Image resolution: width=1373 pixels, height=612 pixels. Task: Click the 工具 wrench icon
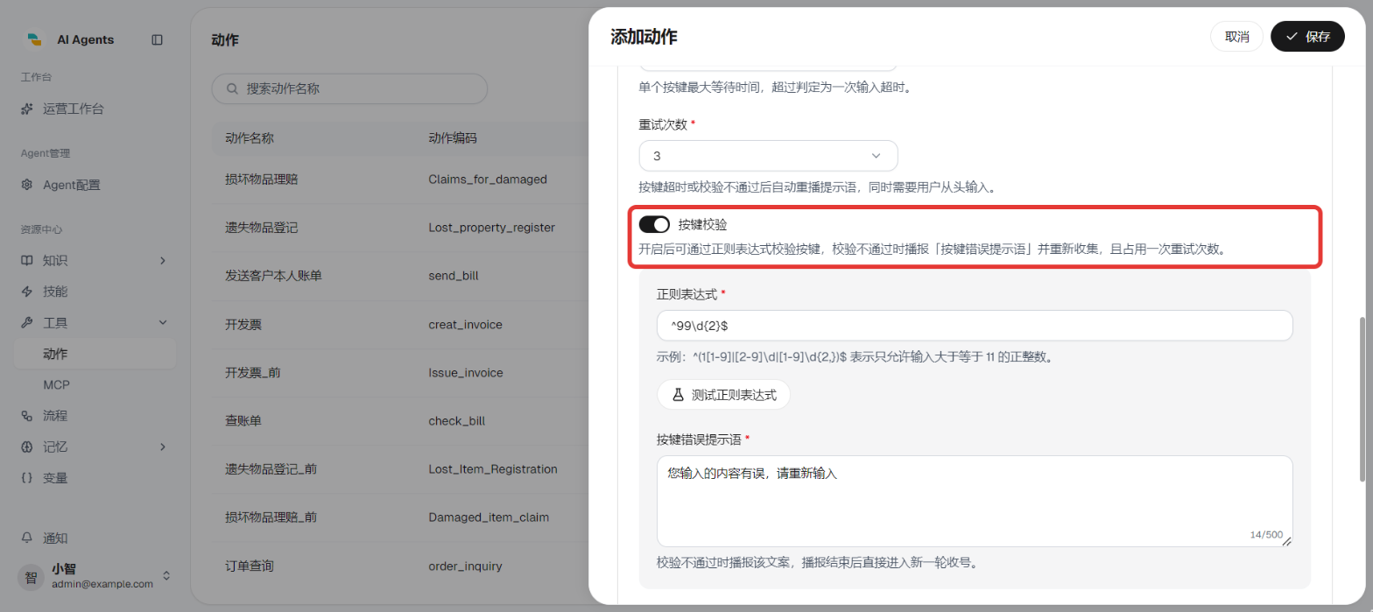27,322
